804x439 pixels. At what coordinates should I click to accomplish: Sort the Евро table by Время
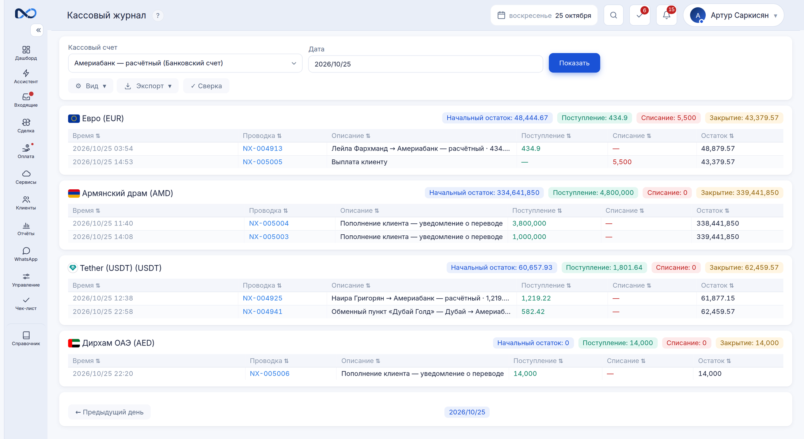86,136
